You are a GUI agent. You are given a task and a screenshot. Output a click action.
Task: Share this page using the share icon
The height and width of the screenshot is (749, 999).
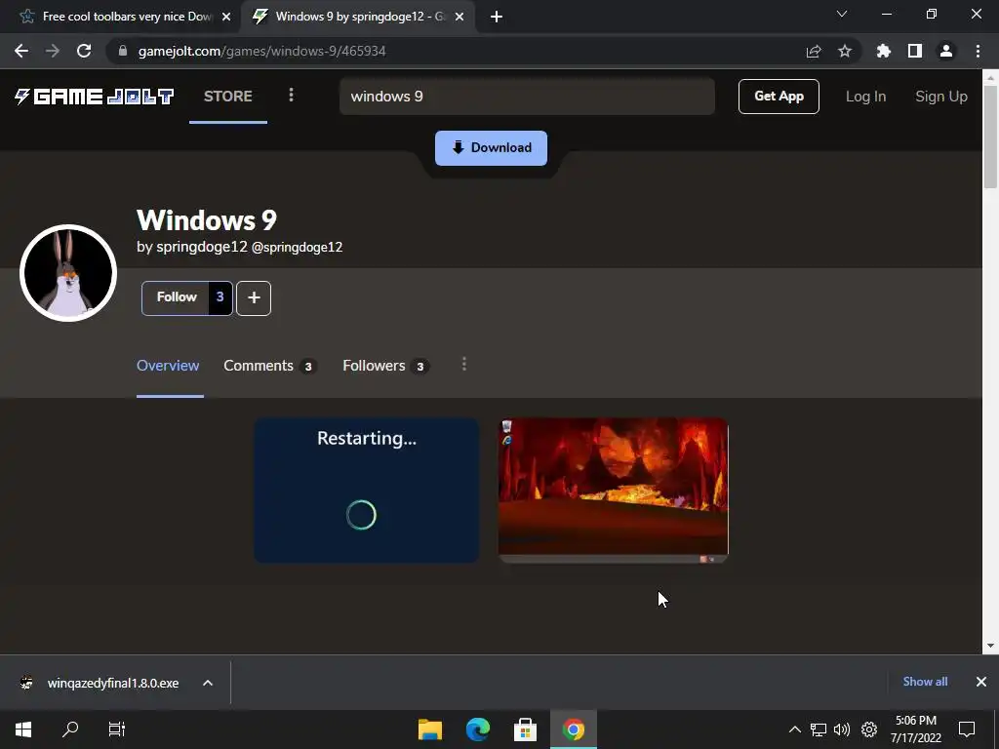point(814,51)
